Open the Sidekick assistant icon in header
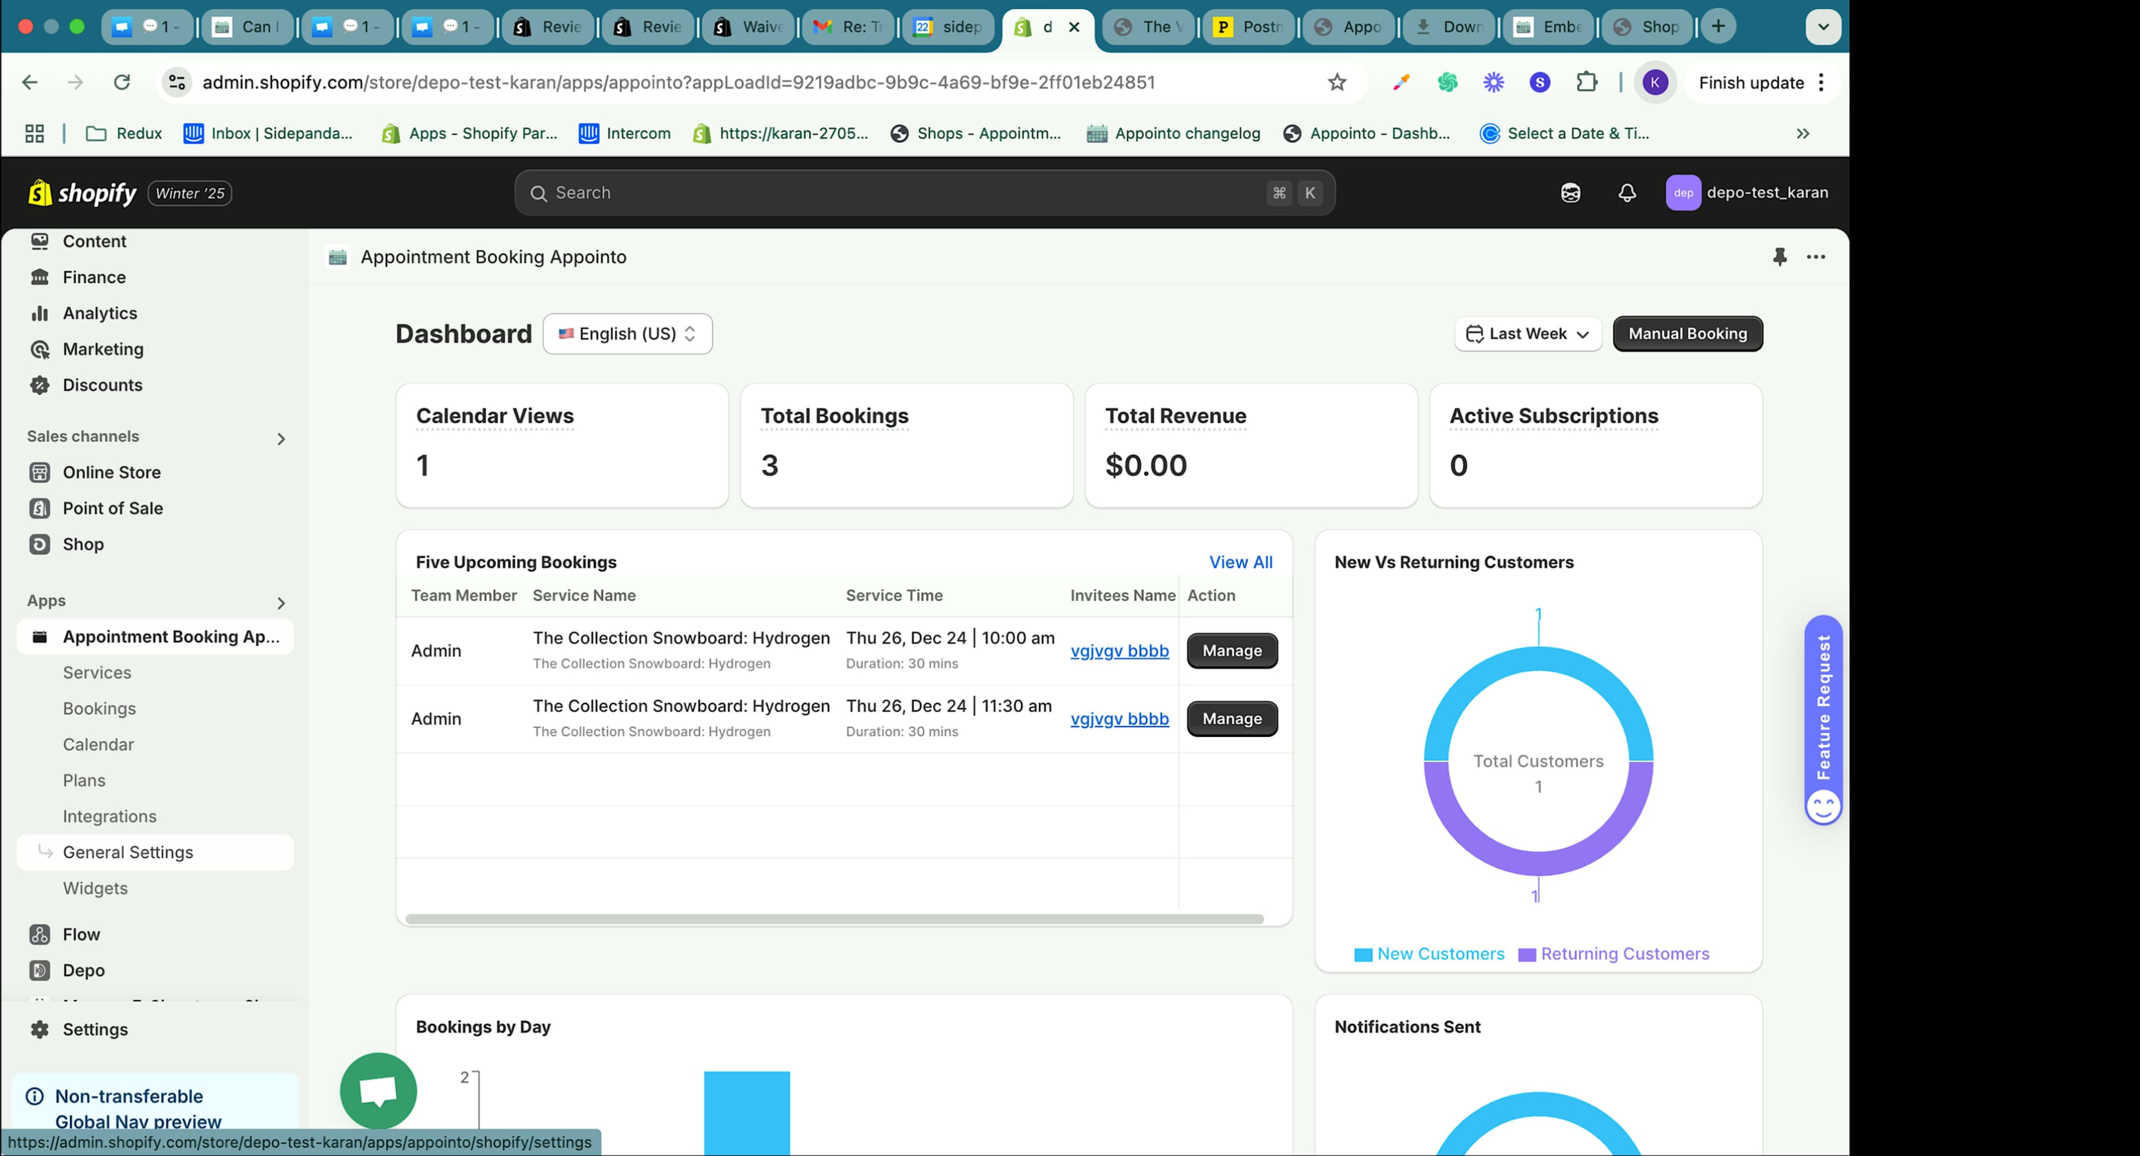The height and width of the screenshot is (1156, 2140). tap(1570, 193)
